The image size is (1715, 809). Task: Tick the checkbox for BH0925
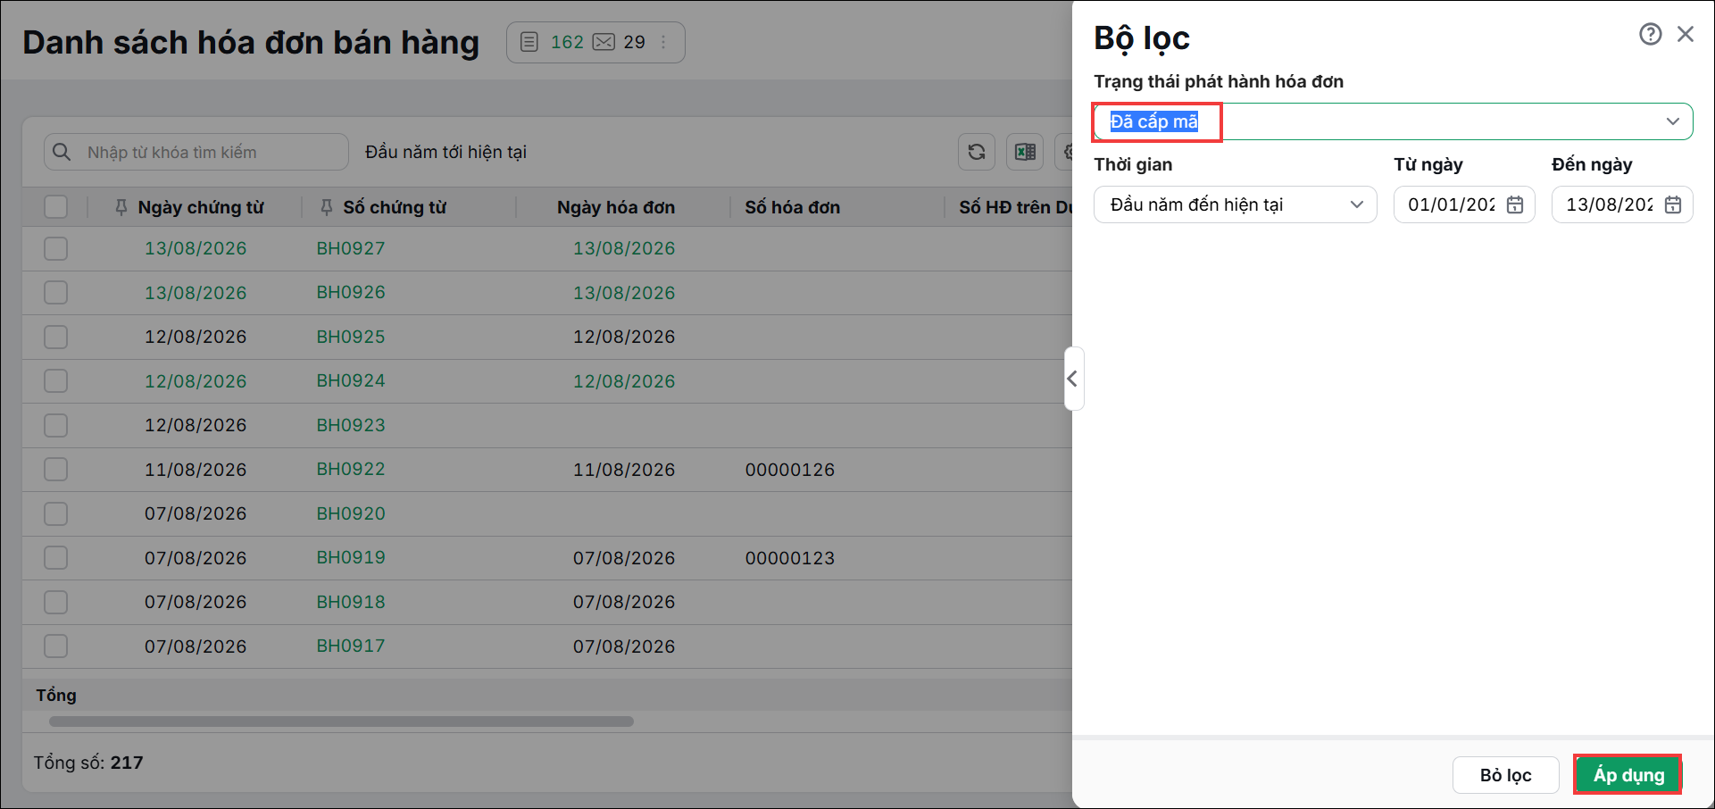[x=56, y=337]
